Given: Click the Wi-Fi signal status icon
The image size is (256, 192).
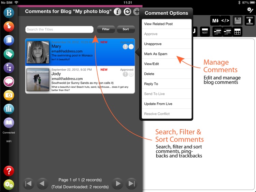Looking at the screenshot, I should point(16,2).
